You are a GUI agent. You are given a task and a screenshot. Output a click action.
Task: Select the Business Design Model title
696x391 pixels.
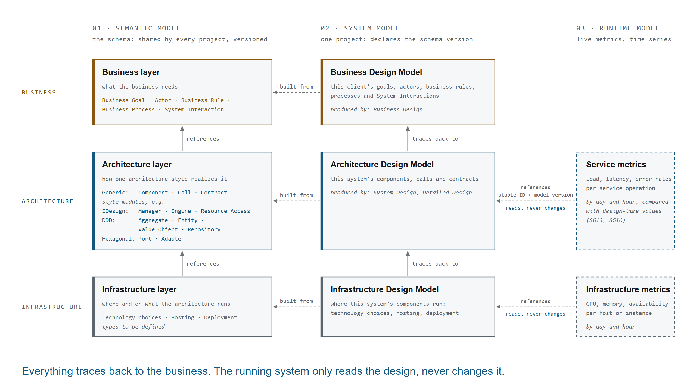click(x=376, y=72)
